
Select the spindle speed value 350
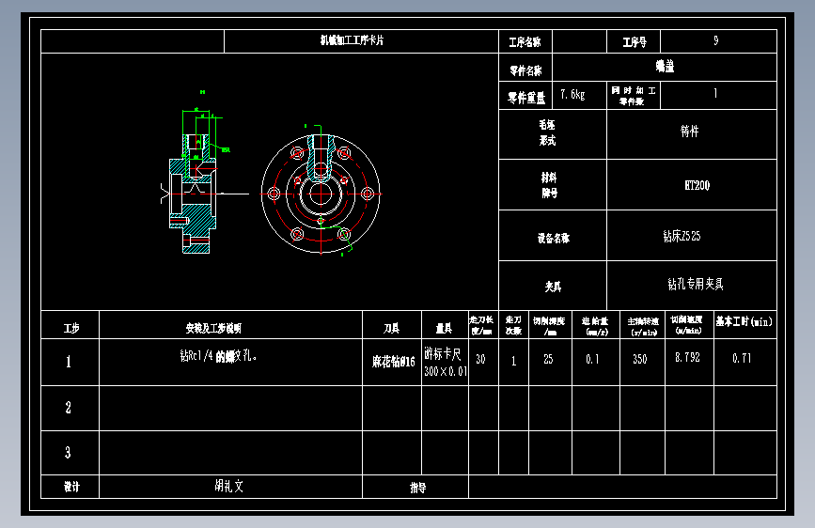click(x=640, y=359)
